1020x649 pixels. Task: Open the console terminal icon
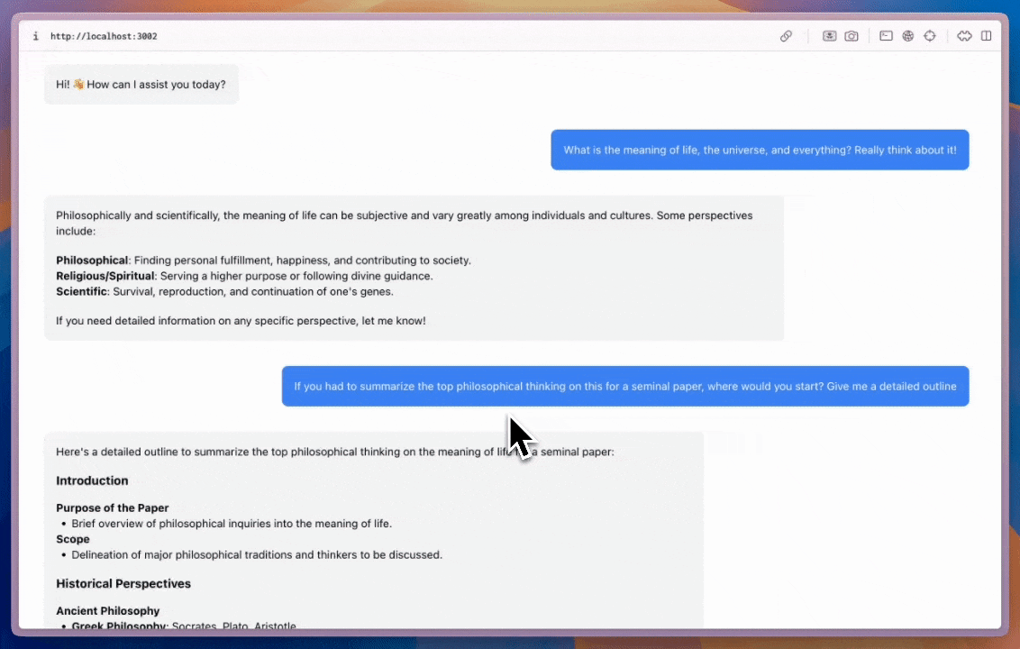[886, 36]
